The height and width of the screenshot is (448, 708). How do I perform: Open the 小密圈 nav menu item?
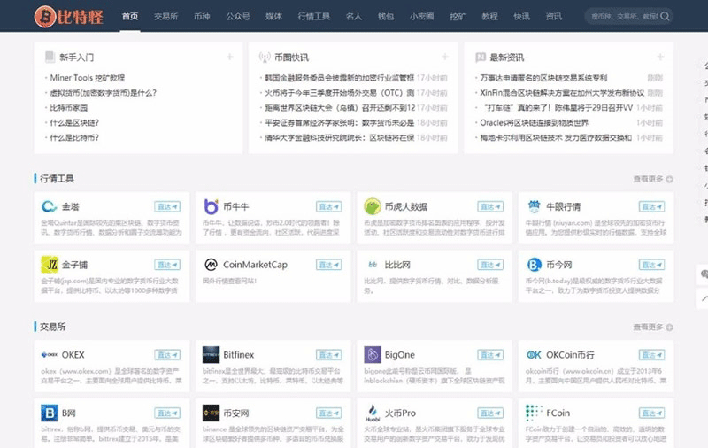(x=422, y=16)
